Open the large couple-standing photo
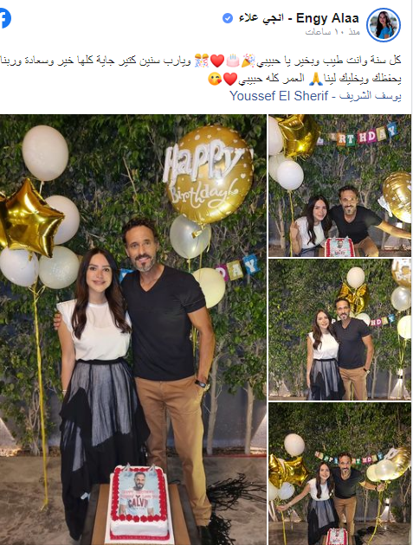 click(133, 330)
